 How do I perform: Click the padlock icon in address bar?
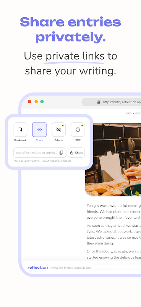99,102
